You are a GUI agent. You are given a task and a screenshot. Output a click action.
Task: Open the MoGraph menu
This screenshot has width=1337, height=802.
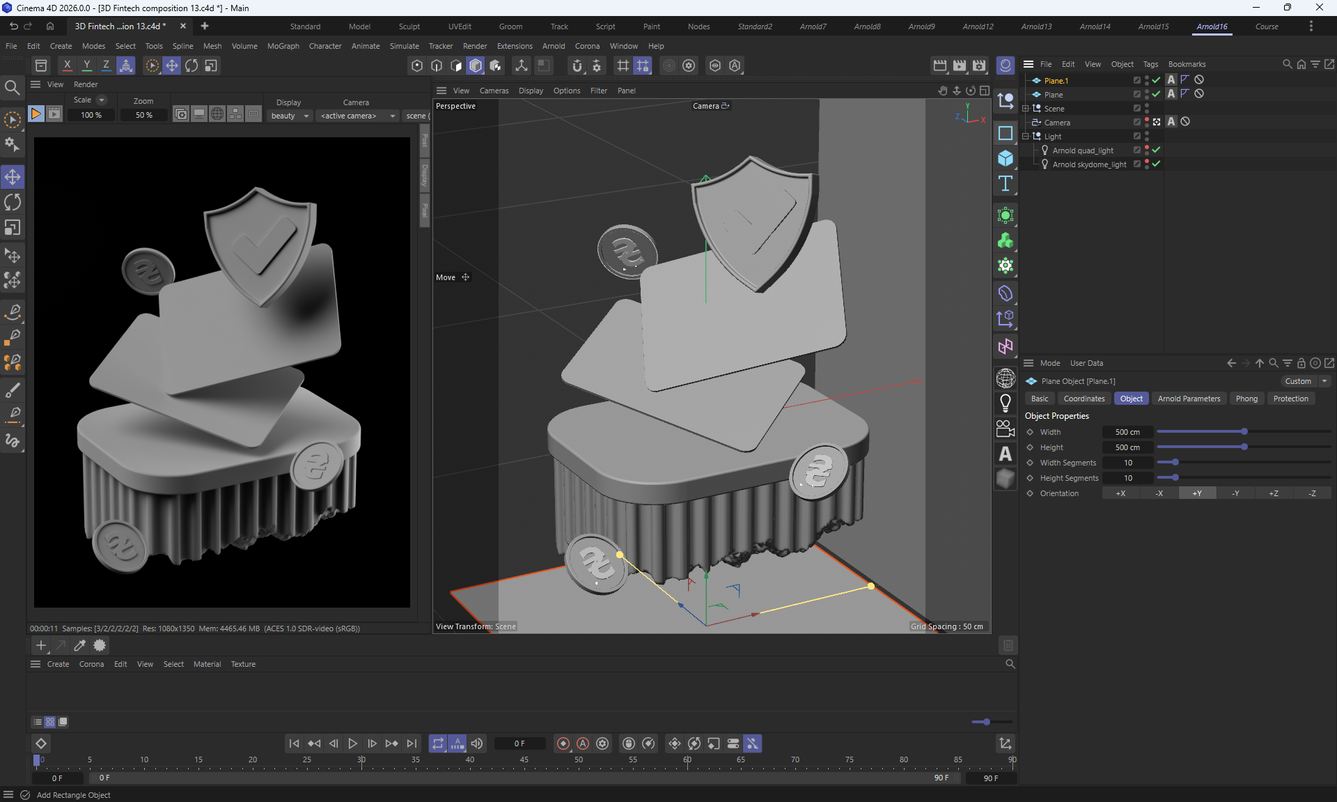[283, 46]
